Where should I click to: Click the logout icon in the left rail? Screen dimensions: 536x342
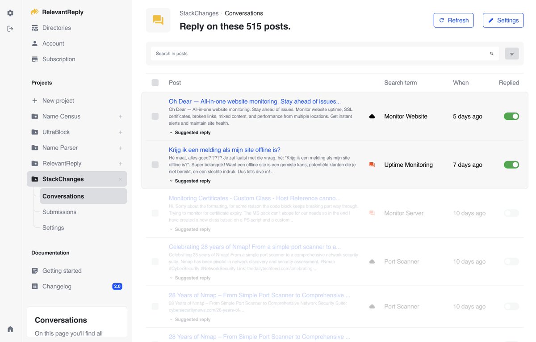(10, 29)
